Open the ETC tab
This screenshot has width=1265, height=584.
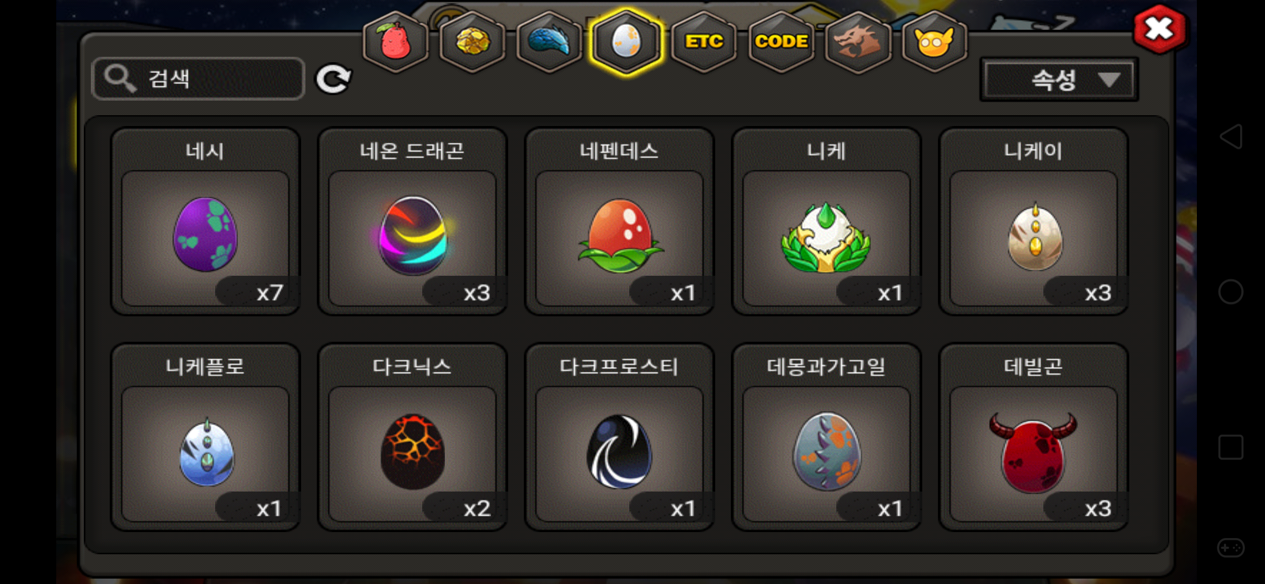[x=704, y=42]
